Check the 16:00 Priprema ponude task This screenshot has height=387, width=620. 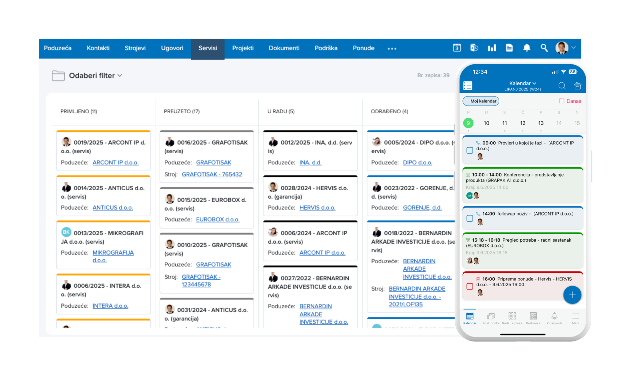[470, 286]
